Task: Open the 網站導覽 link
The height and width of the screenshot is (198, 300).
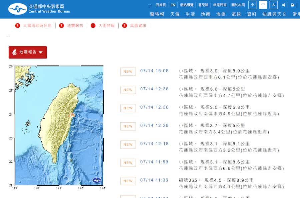Action: coord(187,5)
